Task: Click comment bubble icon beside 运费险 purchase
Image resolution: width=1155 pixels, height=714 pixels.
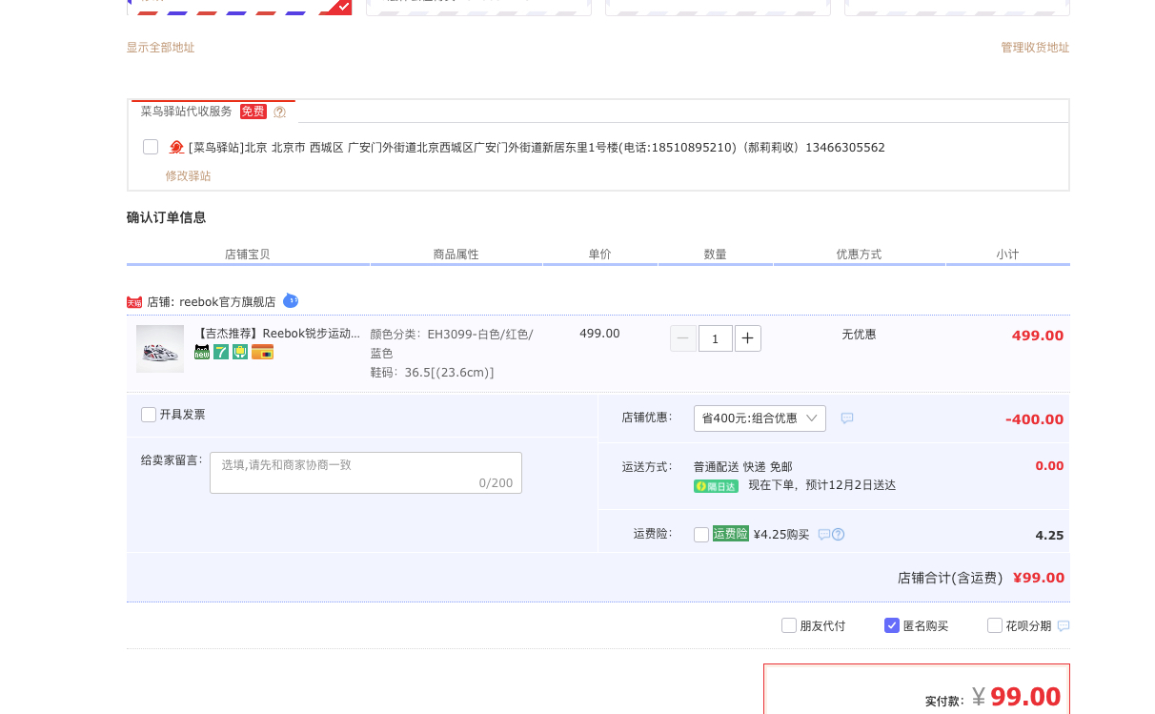Action: click(x=824, y=534)
